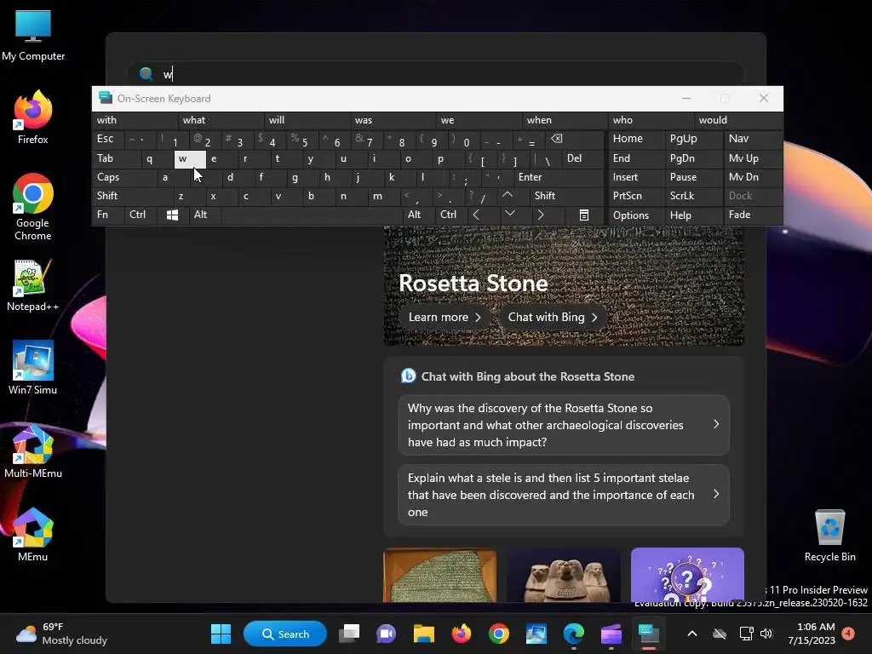
Task: Click the left arrow key
Action: click(476, 215)
